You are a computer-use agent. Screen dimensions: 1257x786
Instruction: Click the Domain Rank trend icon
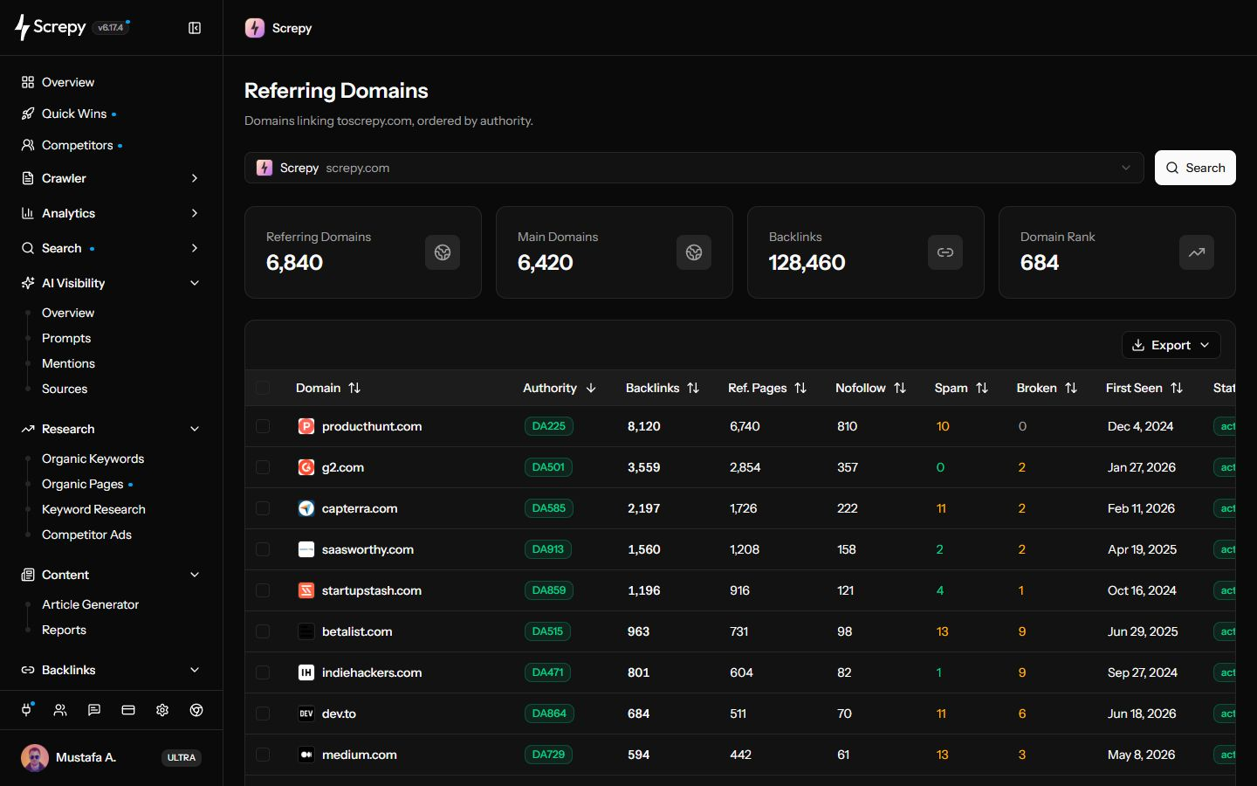tap(1197, 252)
